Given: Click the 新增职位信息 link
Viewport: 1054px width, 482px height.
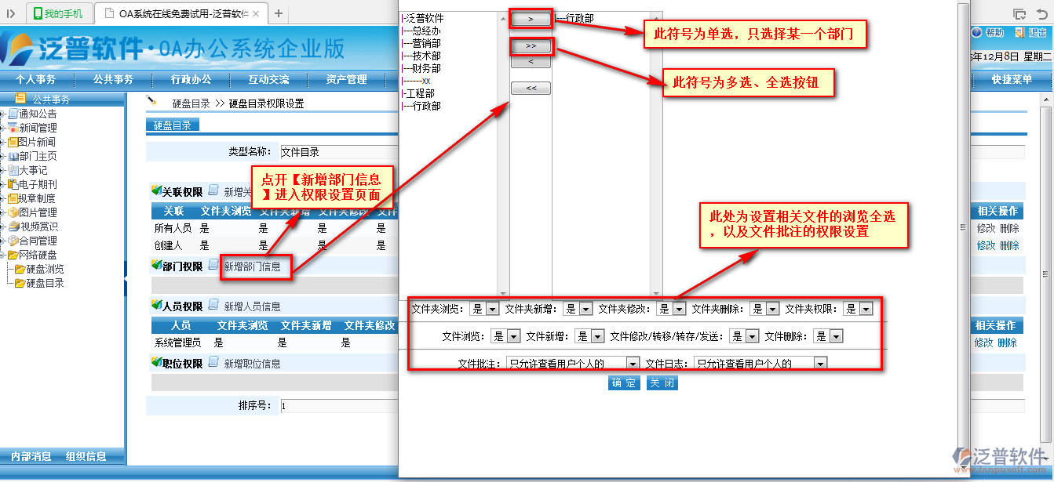Looking at the screenshot, I should click(x=252, y=364).
